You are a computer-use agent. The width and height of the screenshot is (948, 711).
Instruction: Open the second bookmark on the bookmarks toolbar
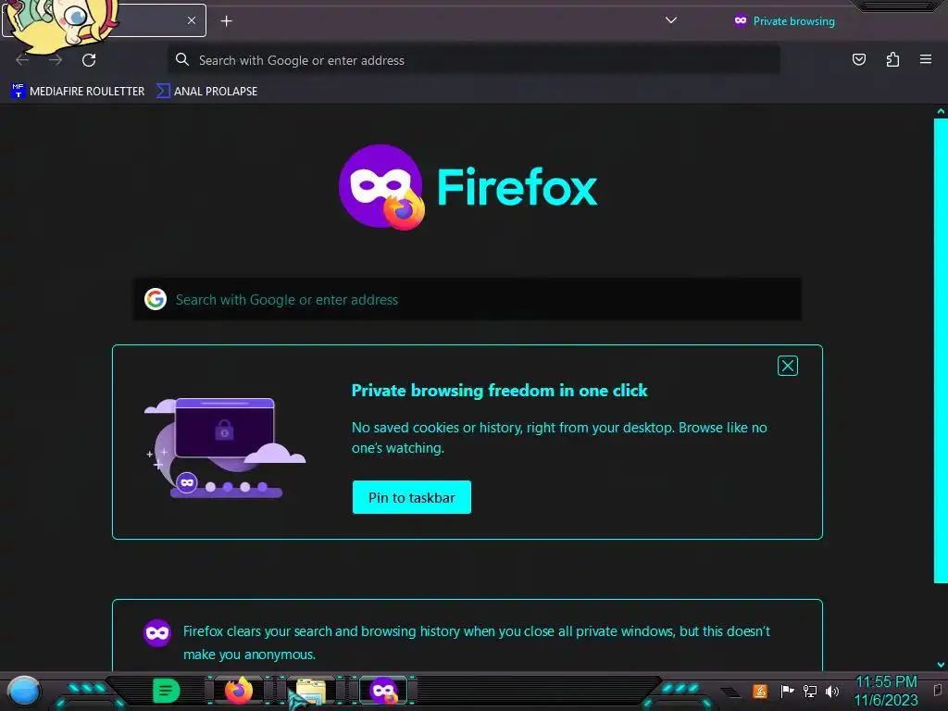pyautogui.click(x=206, y=92)
